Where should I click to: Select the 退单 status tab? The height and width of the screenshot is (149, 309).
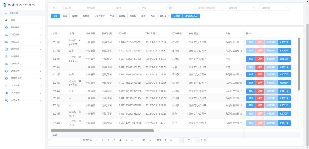pos(143,16)
